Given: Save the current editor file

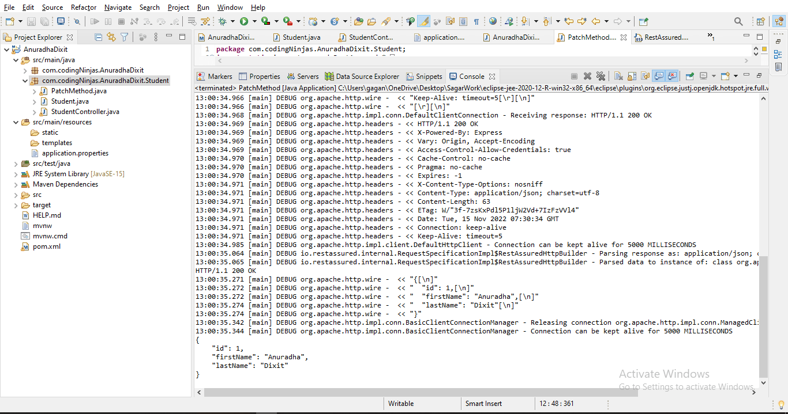Looking at the screenshot, I should click(x=31, y=21).
